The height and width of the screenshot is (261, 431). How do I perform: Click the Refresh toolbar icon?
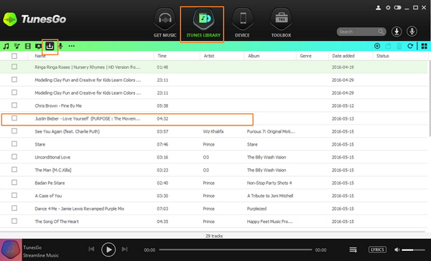[x=410, y=46]
